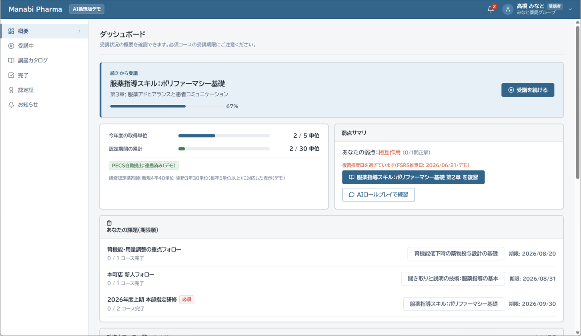The image size is (581, 336).
Task: Click the 今年度の取得単位 progress bar
Action: coord(224,136)
